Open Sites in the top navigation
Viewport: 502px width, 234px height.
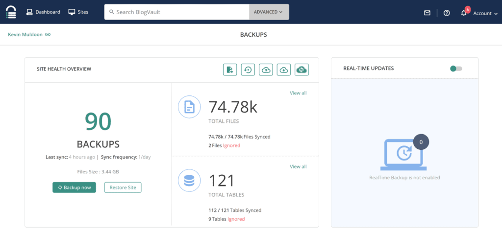tap(78, 12)
